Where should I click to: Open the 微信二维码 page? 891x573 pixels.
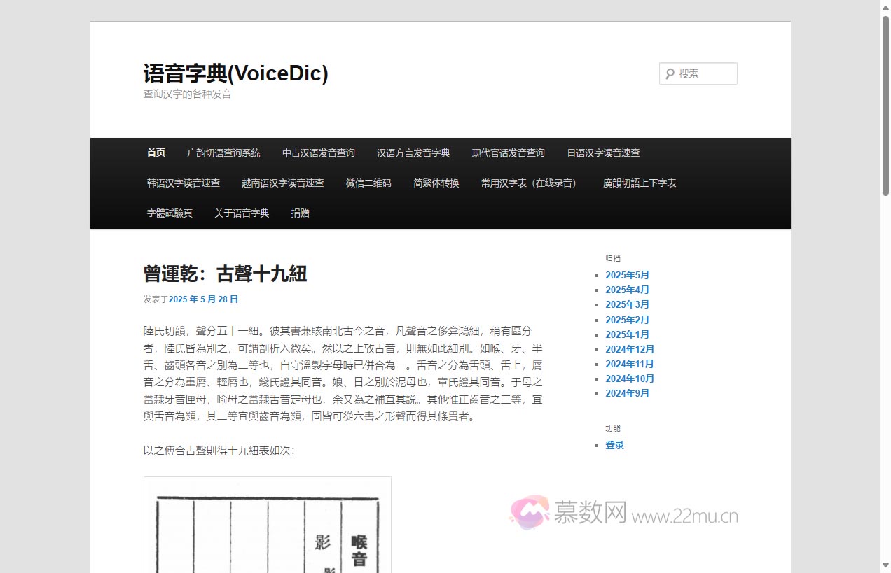pos(368,183)
